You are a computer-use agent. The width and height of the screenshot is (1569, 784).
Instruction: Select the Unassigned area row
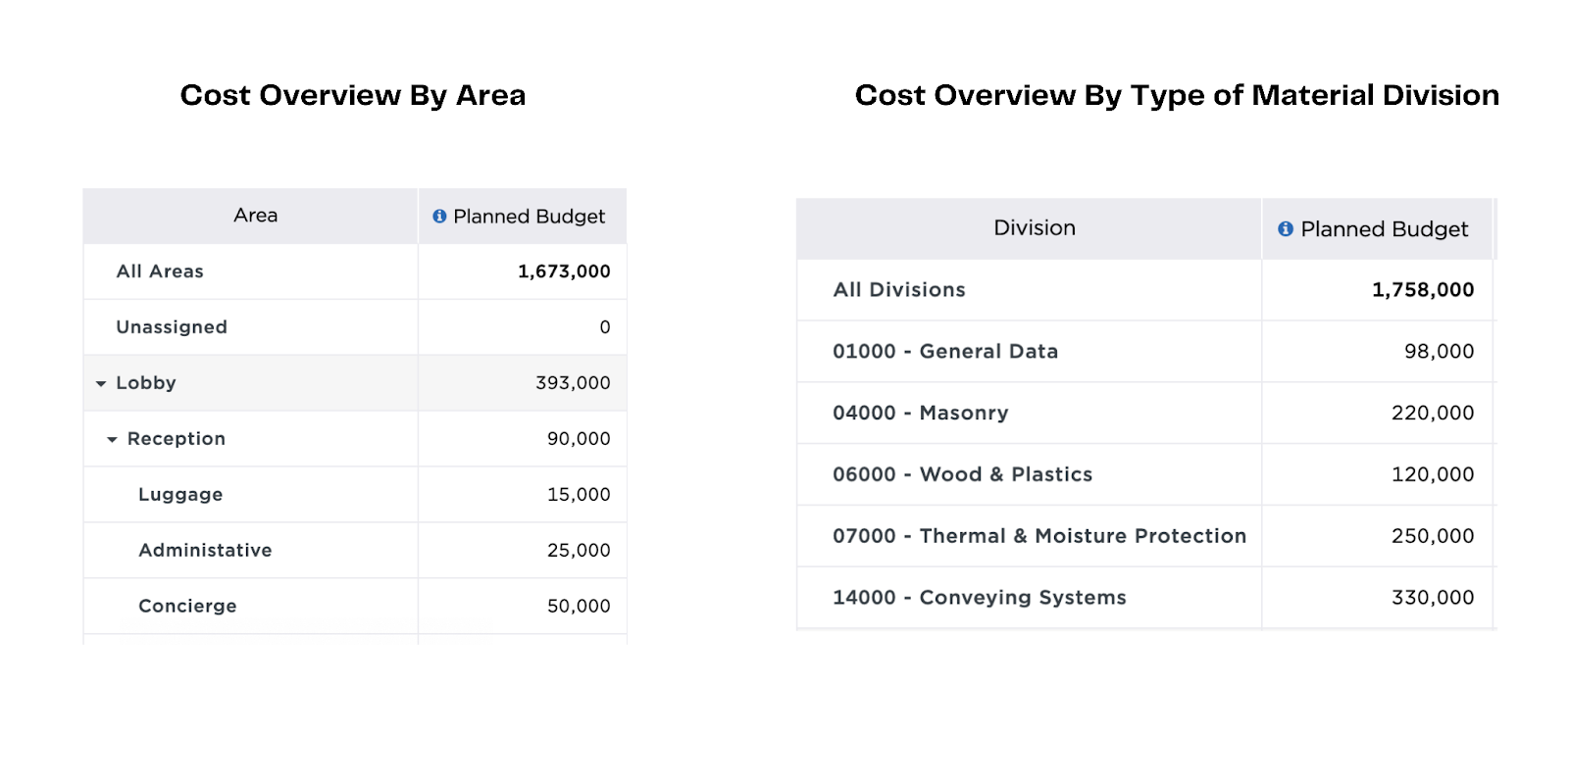(x=172, y=327)
